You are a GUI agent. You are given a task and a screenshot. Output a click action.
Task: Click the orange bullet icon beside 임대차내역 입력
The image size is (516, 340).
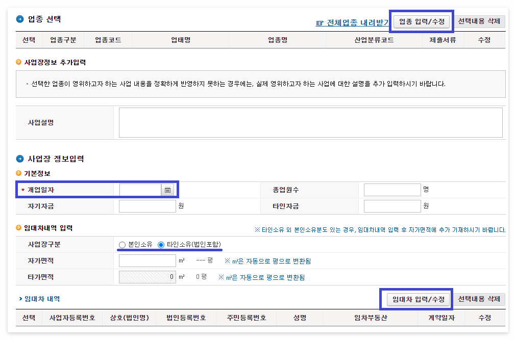18,228
